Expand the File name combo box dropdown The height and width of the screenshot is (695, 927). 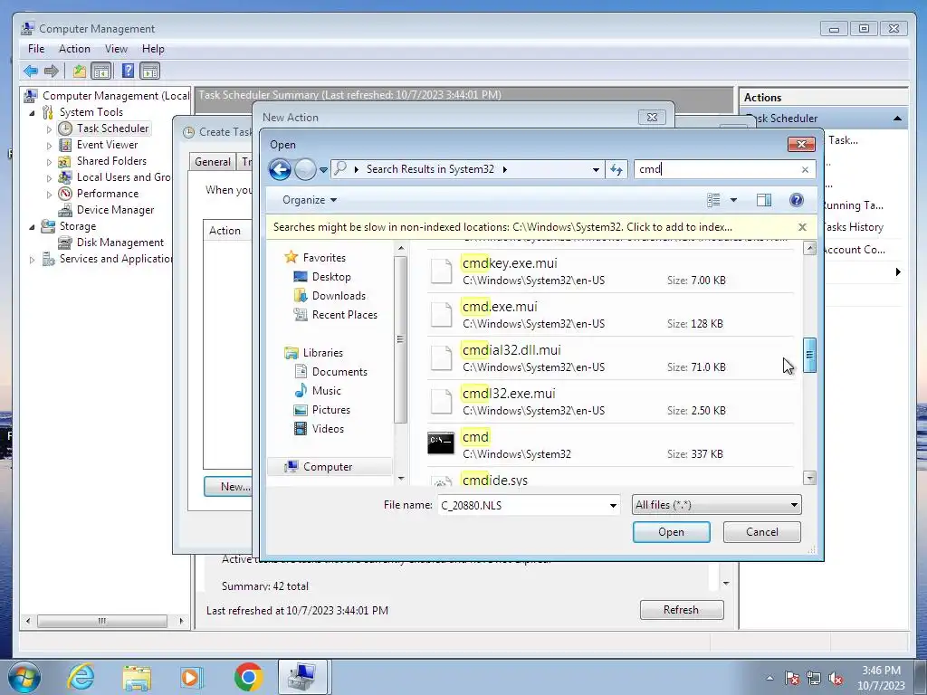(613, 505)
